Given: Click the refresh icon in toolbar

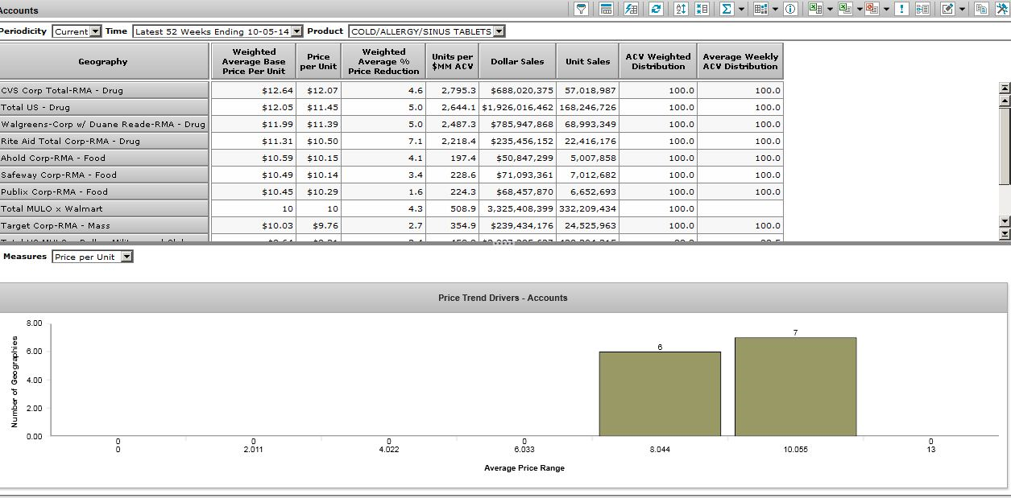Looking at the screenshot, I should click(656, 9).
